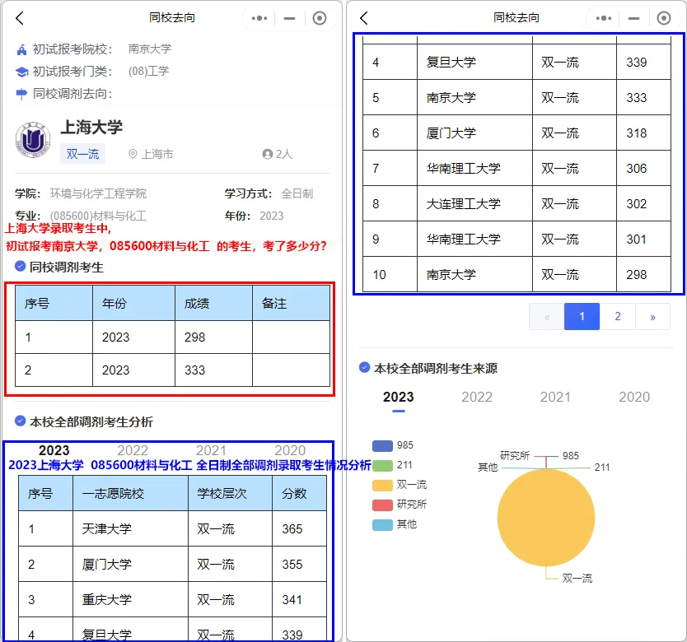687x642 pixels.
Task: Close right mini-program via target icon
Action: coord(664,18)
